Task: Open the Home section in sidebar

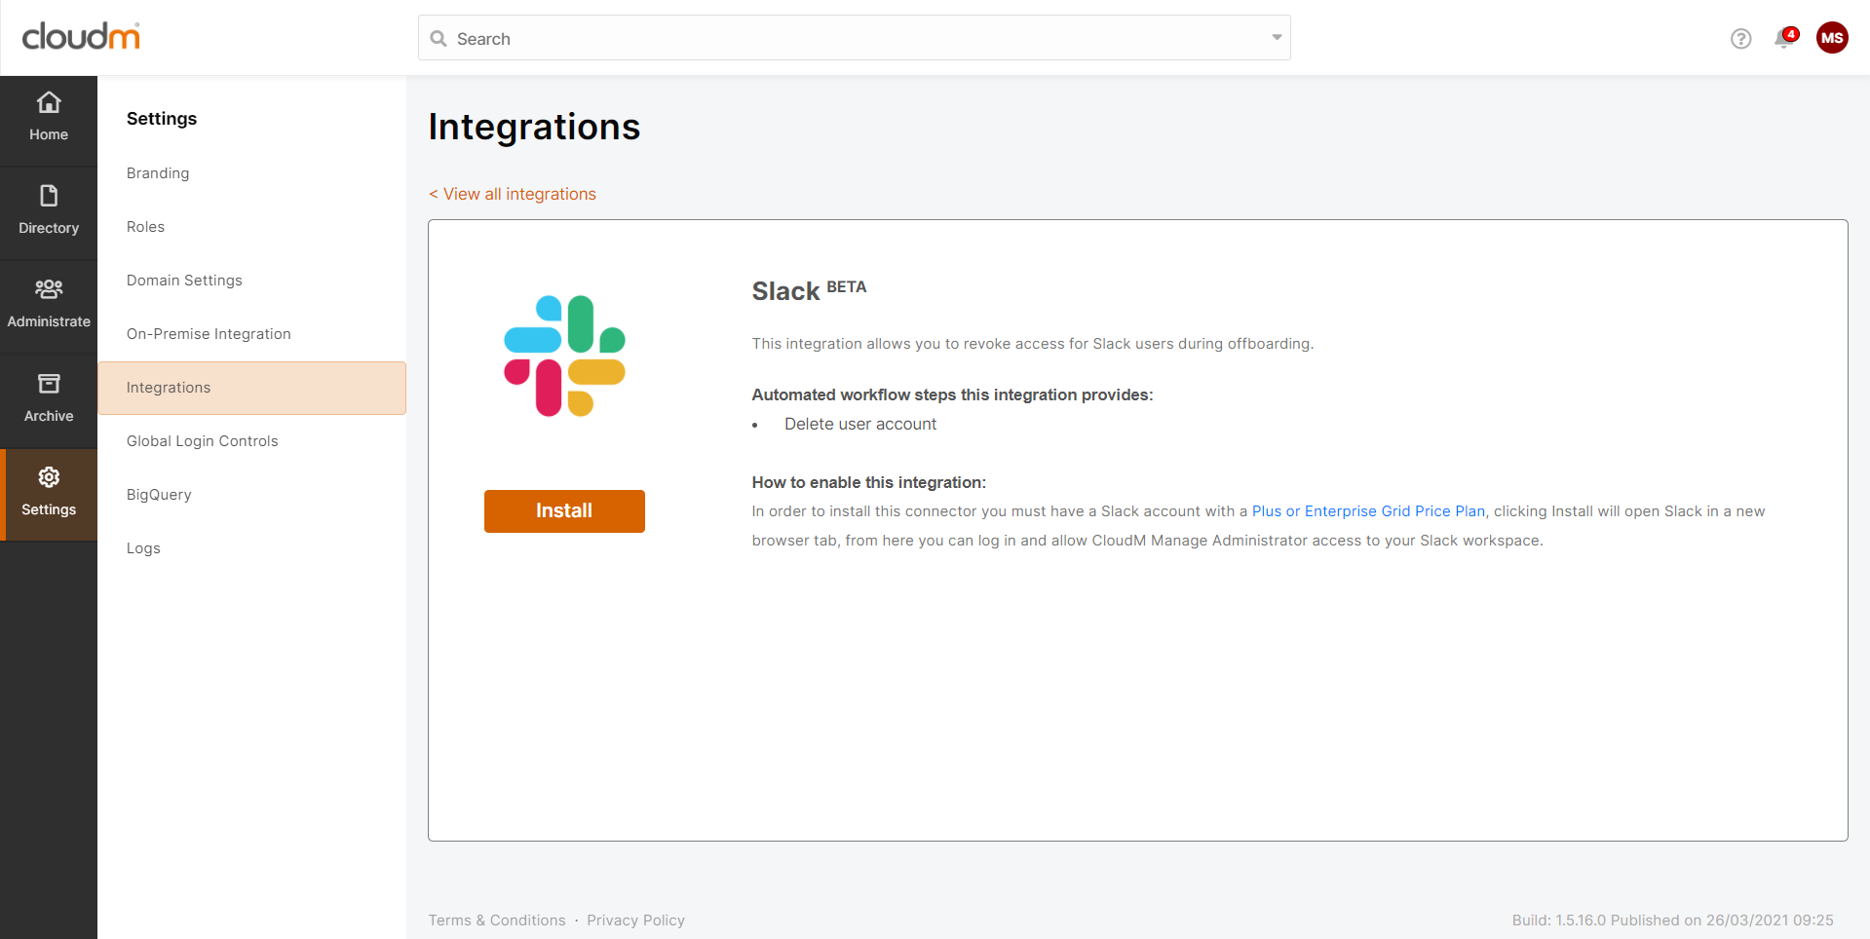Action: pos(49,117)
